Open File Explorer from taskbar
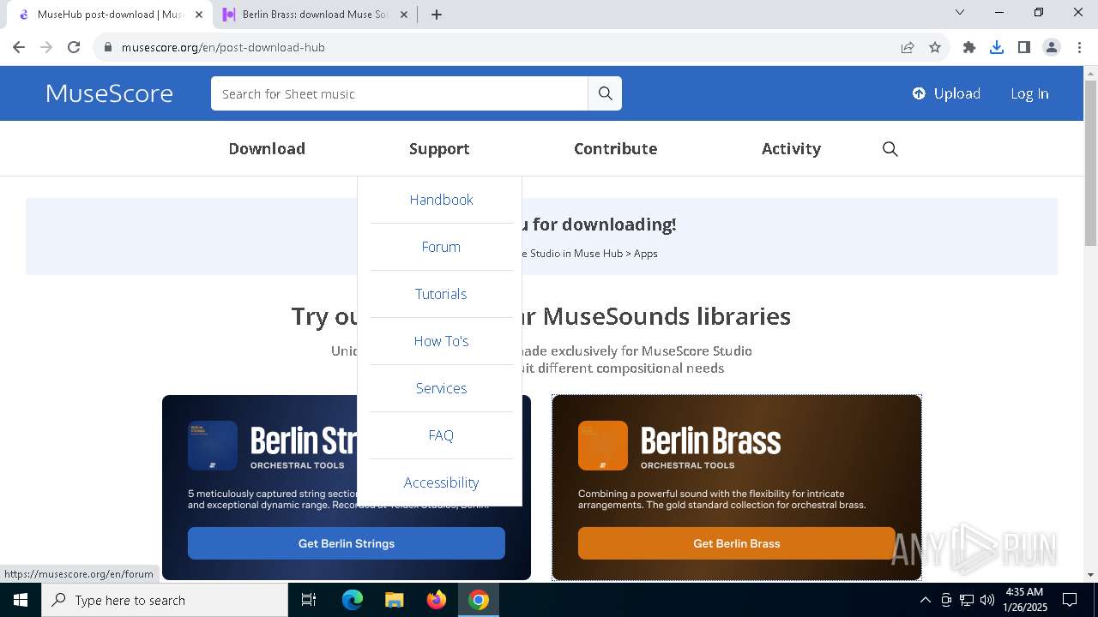Viewport: 1098px width, 617px height. pyautogui.click(x=394, y=600)
